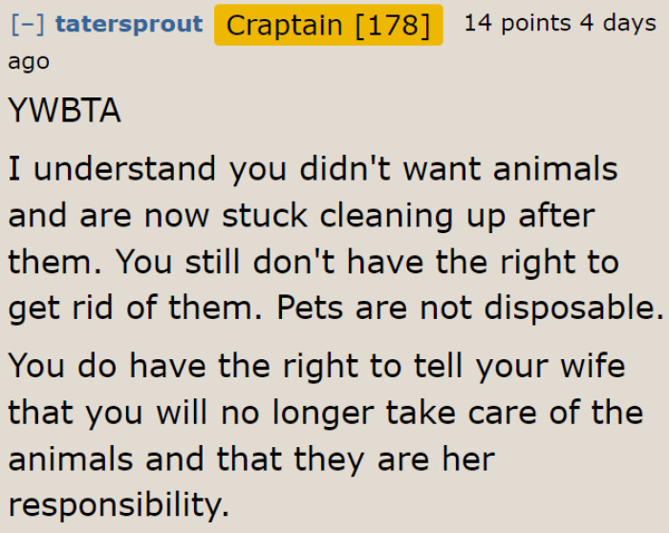Screen dimensions: 669x533
Task: Click the line 'that you will no longer take care of the'
Action: coord(325,413)
